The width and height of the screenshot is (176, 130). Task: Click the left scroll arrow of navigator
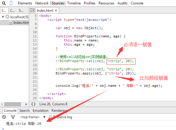point(2,104)
